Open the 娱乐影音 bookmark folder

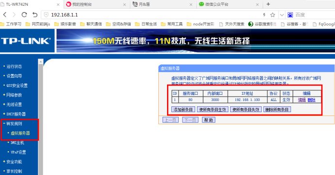pos(65,24)
